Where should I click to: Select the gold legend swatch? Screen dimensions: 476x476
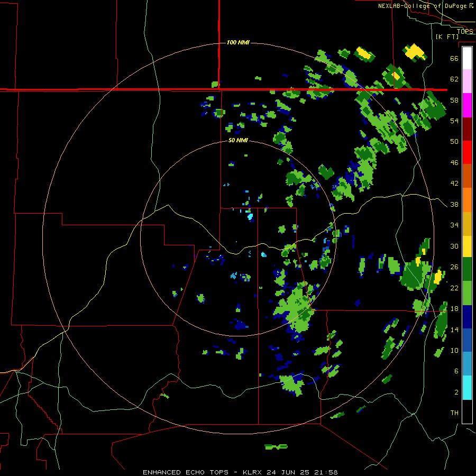pyautogui.click(x=467, y=224)
